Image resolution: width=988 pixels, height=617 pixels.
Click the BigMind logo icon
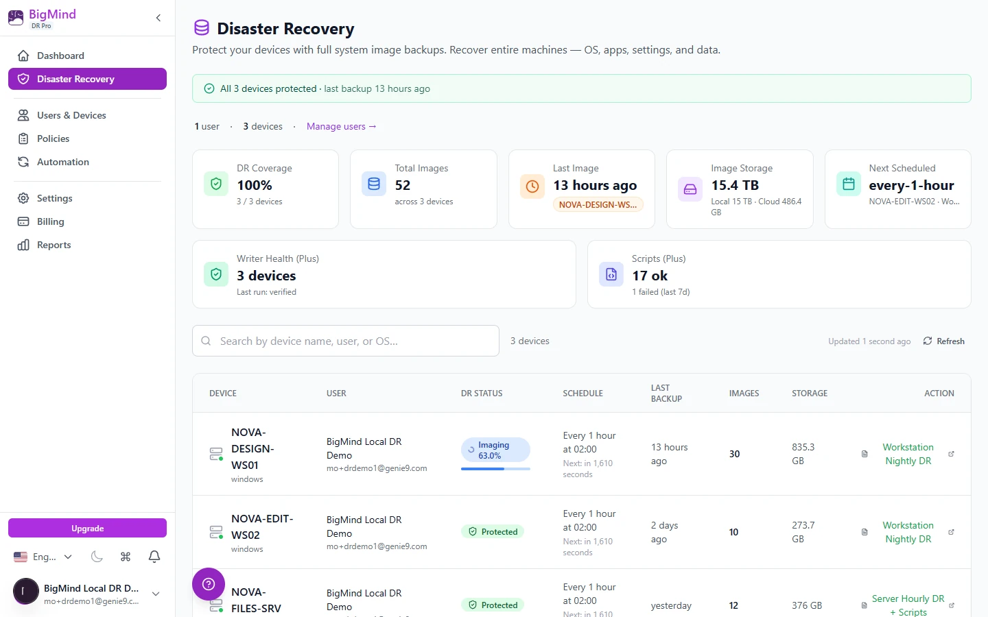pyautogui.click(x=16, y=18)
